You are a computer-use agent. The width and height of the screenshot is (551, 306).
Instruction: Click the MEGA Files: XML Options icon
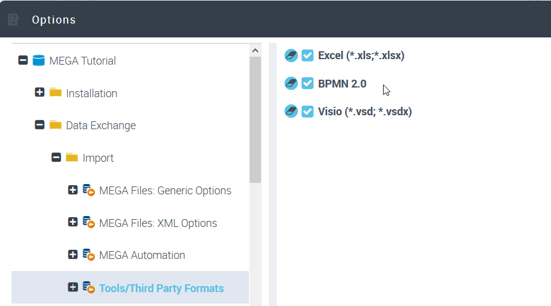click(89, 223)
